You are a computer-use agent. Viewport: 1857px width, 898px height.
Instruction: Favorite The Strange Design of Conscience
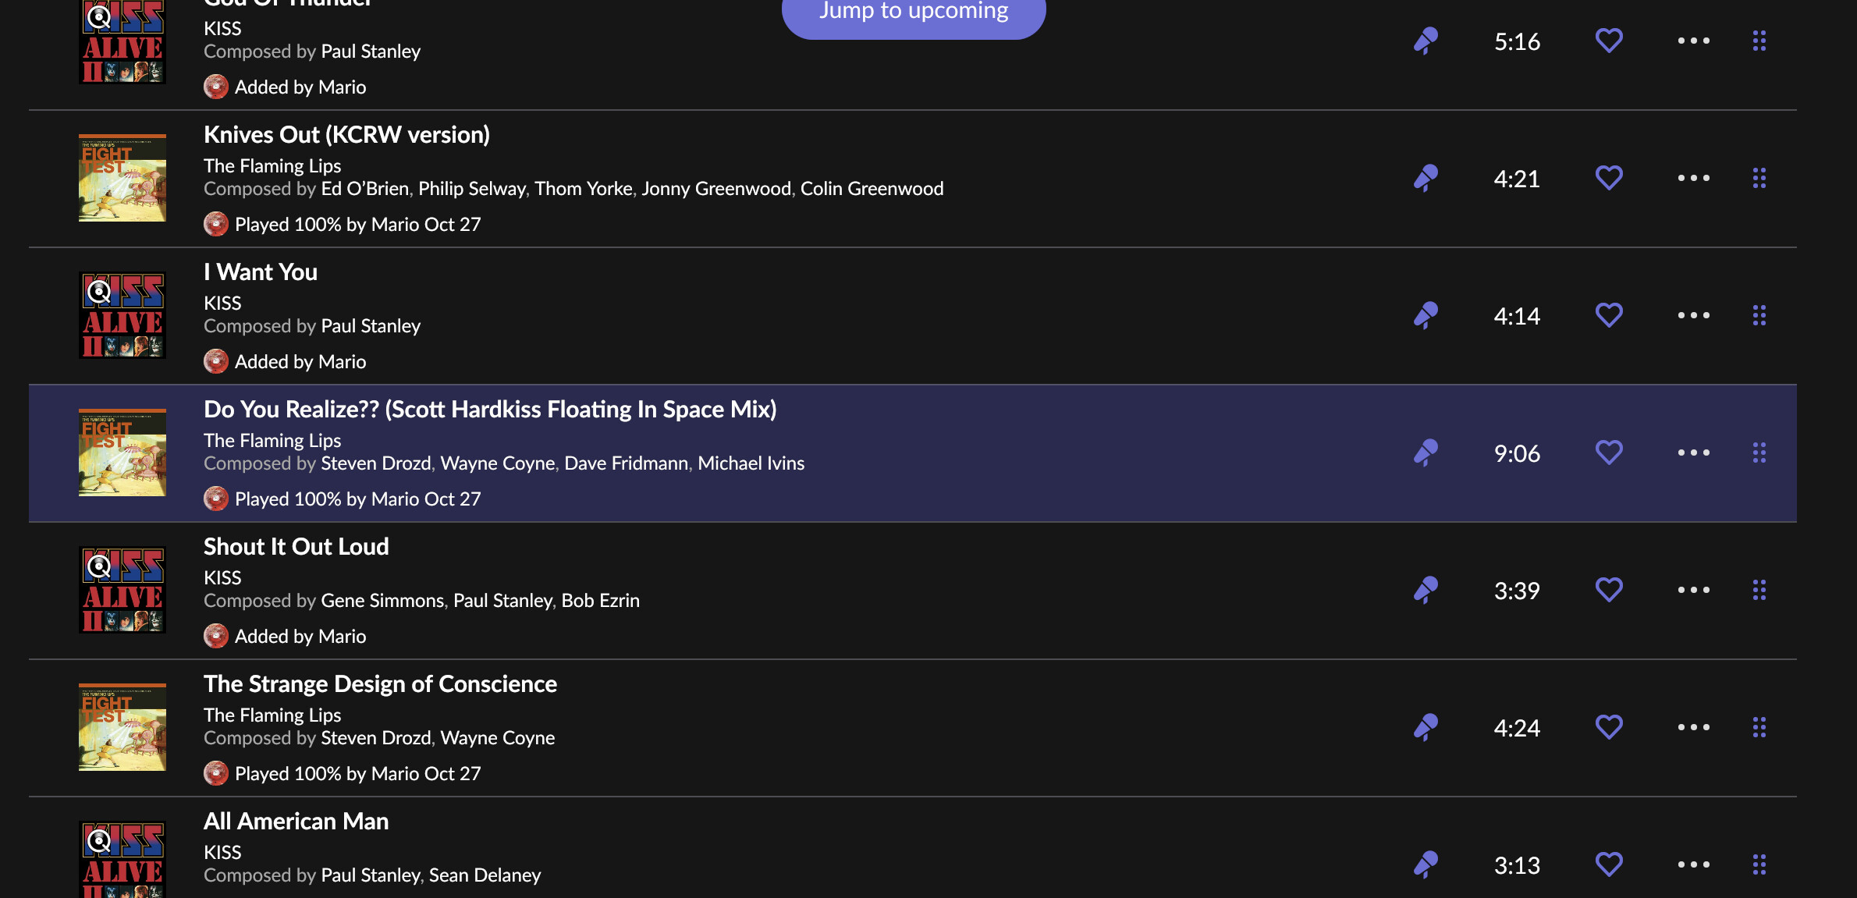click(1609, 727)
